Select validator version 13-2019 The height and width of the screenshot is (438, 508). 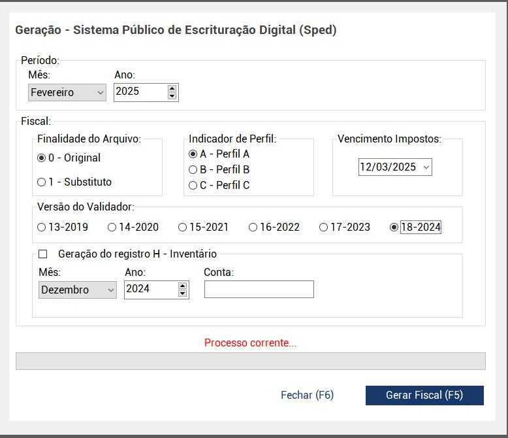click(42, 227)
